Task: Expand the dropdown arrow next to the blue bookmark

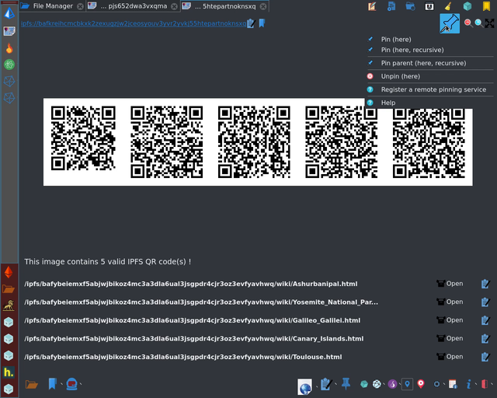Action: tap(61, 384)
